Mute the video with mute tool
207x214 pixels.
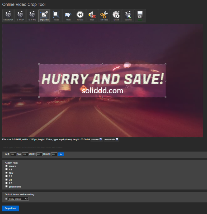tap(92, 16)
